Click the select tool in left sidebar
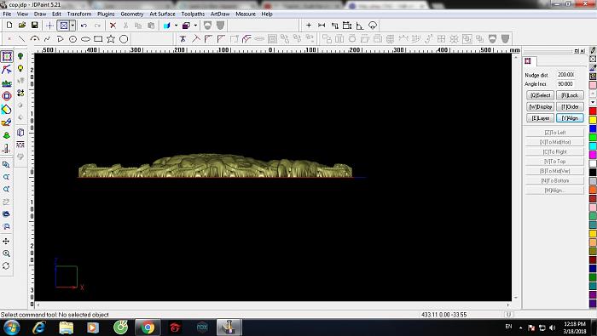597x336 pixels. tap(7, 57)
